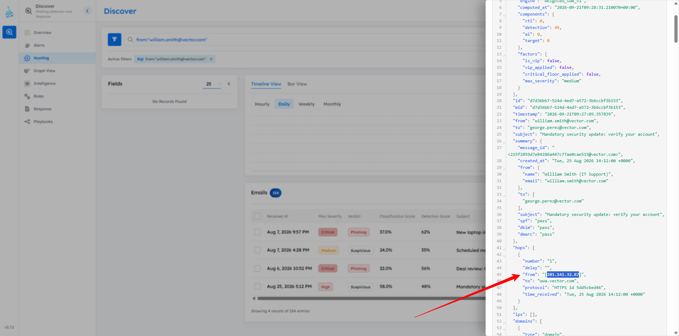This screenshot has width=679, height=336.
Task: Collapse the Fields panel arrow
Action: (x=229, y=84)
